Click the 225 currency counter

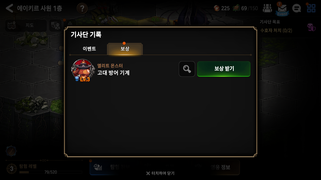pyautogui.click(x=222, y=8)
